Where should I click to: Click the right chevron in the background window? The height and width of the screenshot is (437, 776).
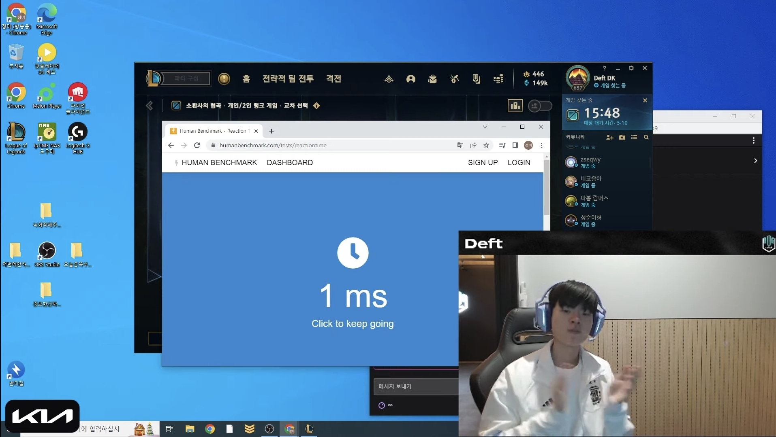click(756, 161)
